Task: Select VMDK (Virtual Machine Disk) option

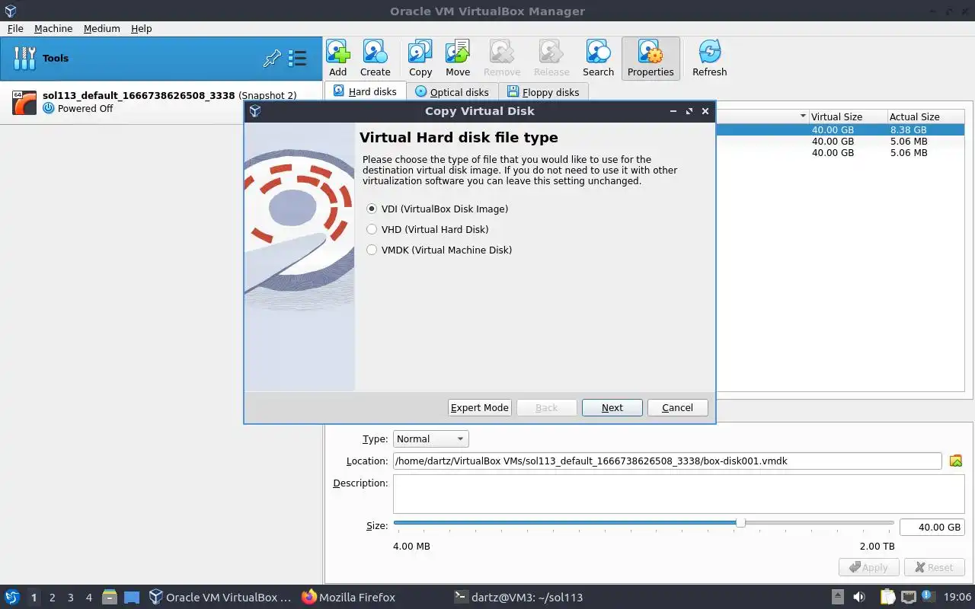Action: click(x=439, y=250)
